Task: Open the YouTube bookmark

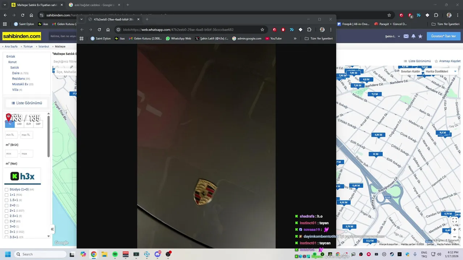Action: (x=273, y=38)
